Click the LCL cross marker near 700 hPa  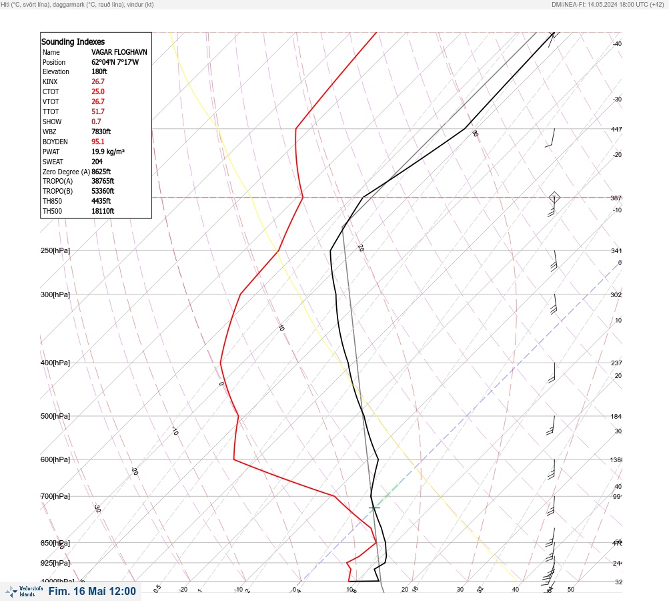374,508
